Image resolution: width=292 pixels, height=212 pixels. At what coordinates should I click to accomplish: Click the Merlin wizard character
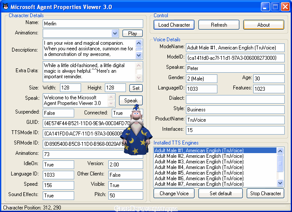(136, 129)
